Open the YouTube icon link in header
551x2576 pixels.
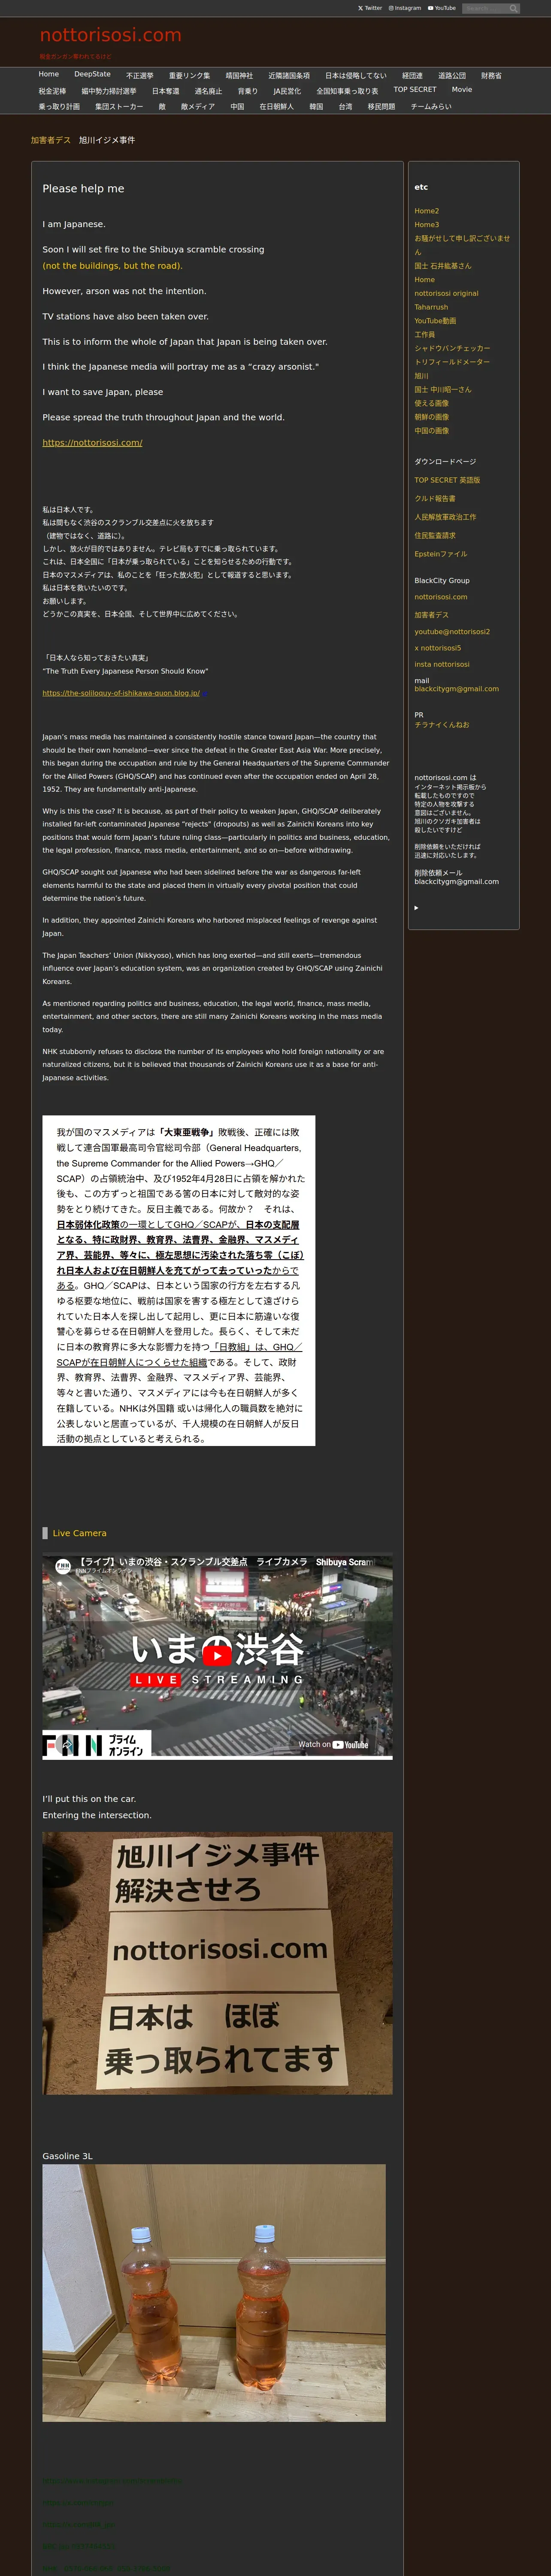pyautogui.click(x=441, y=8)
